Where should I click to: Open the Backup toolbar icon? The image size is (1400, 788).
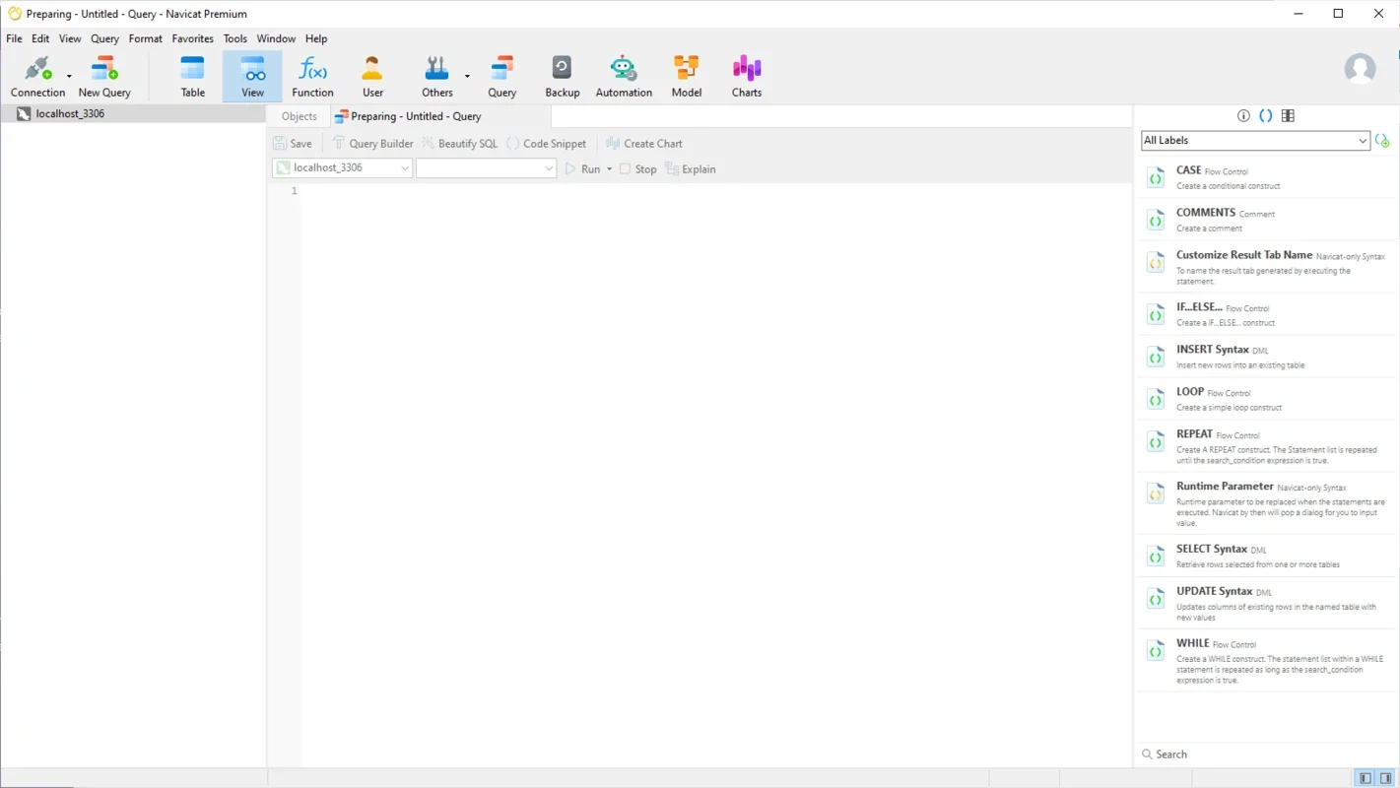click(563, 77)
